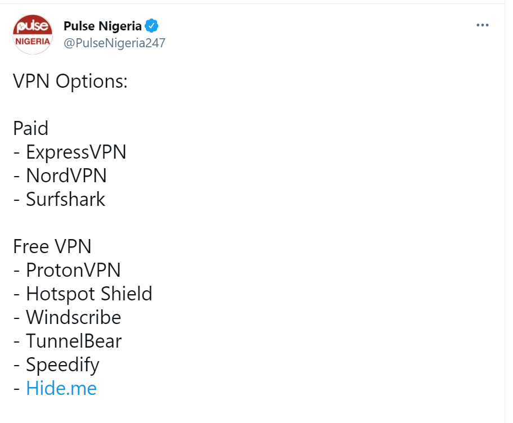
Task: Select the Surfshark list entry
Action: tap(65, 199)
